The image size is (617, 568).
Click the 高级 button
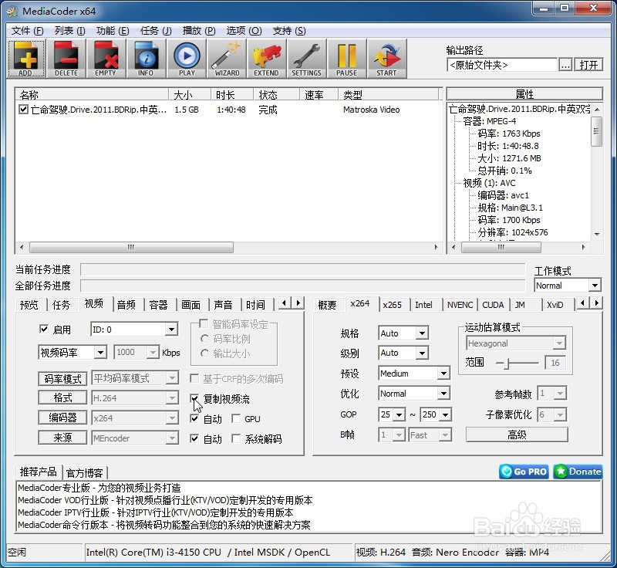[x=517, y=434]
